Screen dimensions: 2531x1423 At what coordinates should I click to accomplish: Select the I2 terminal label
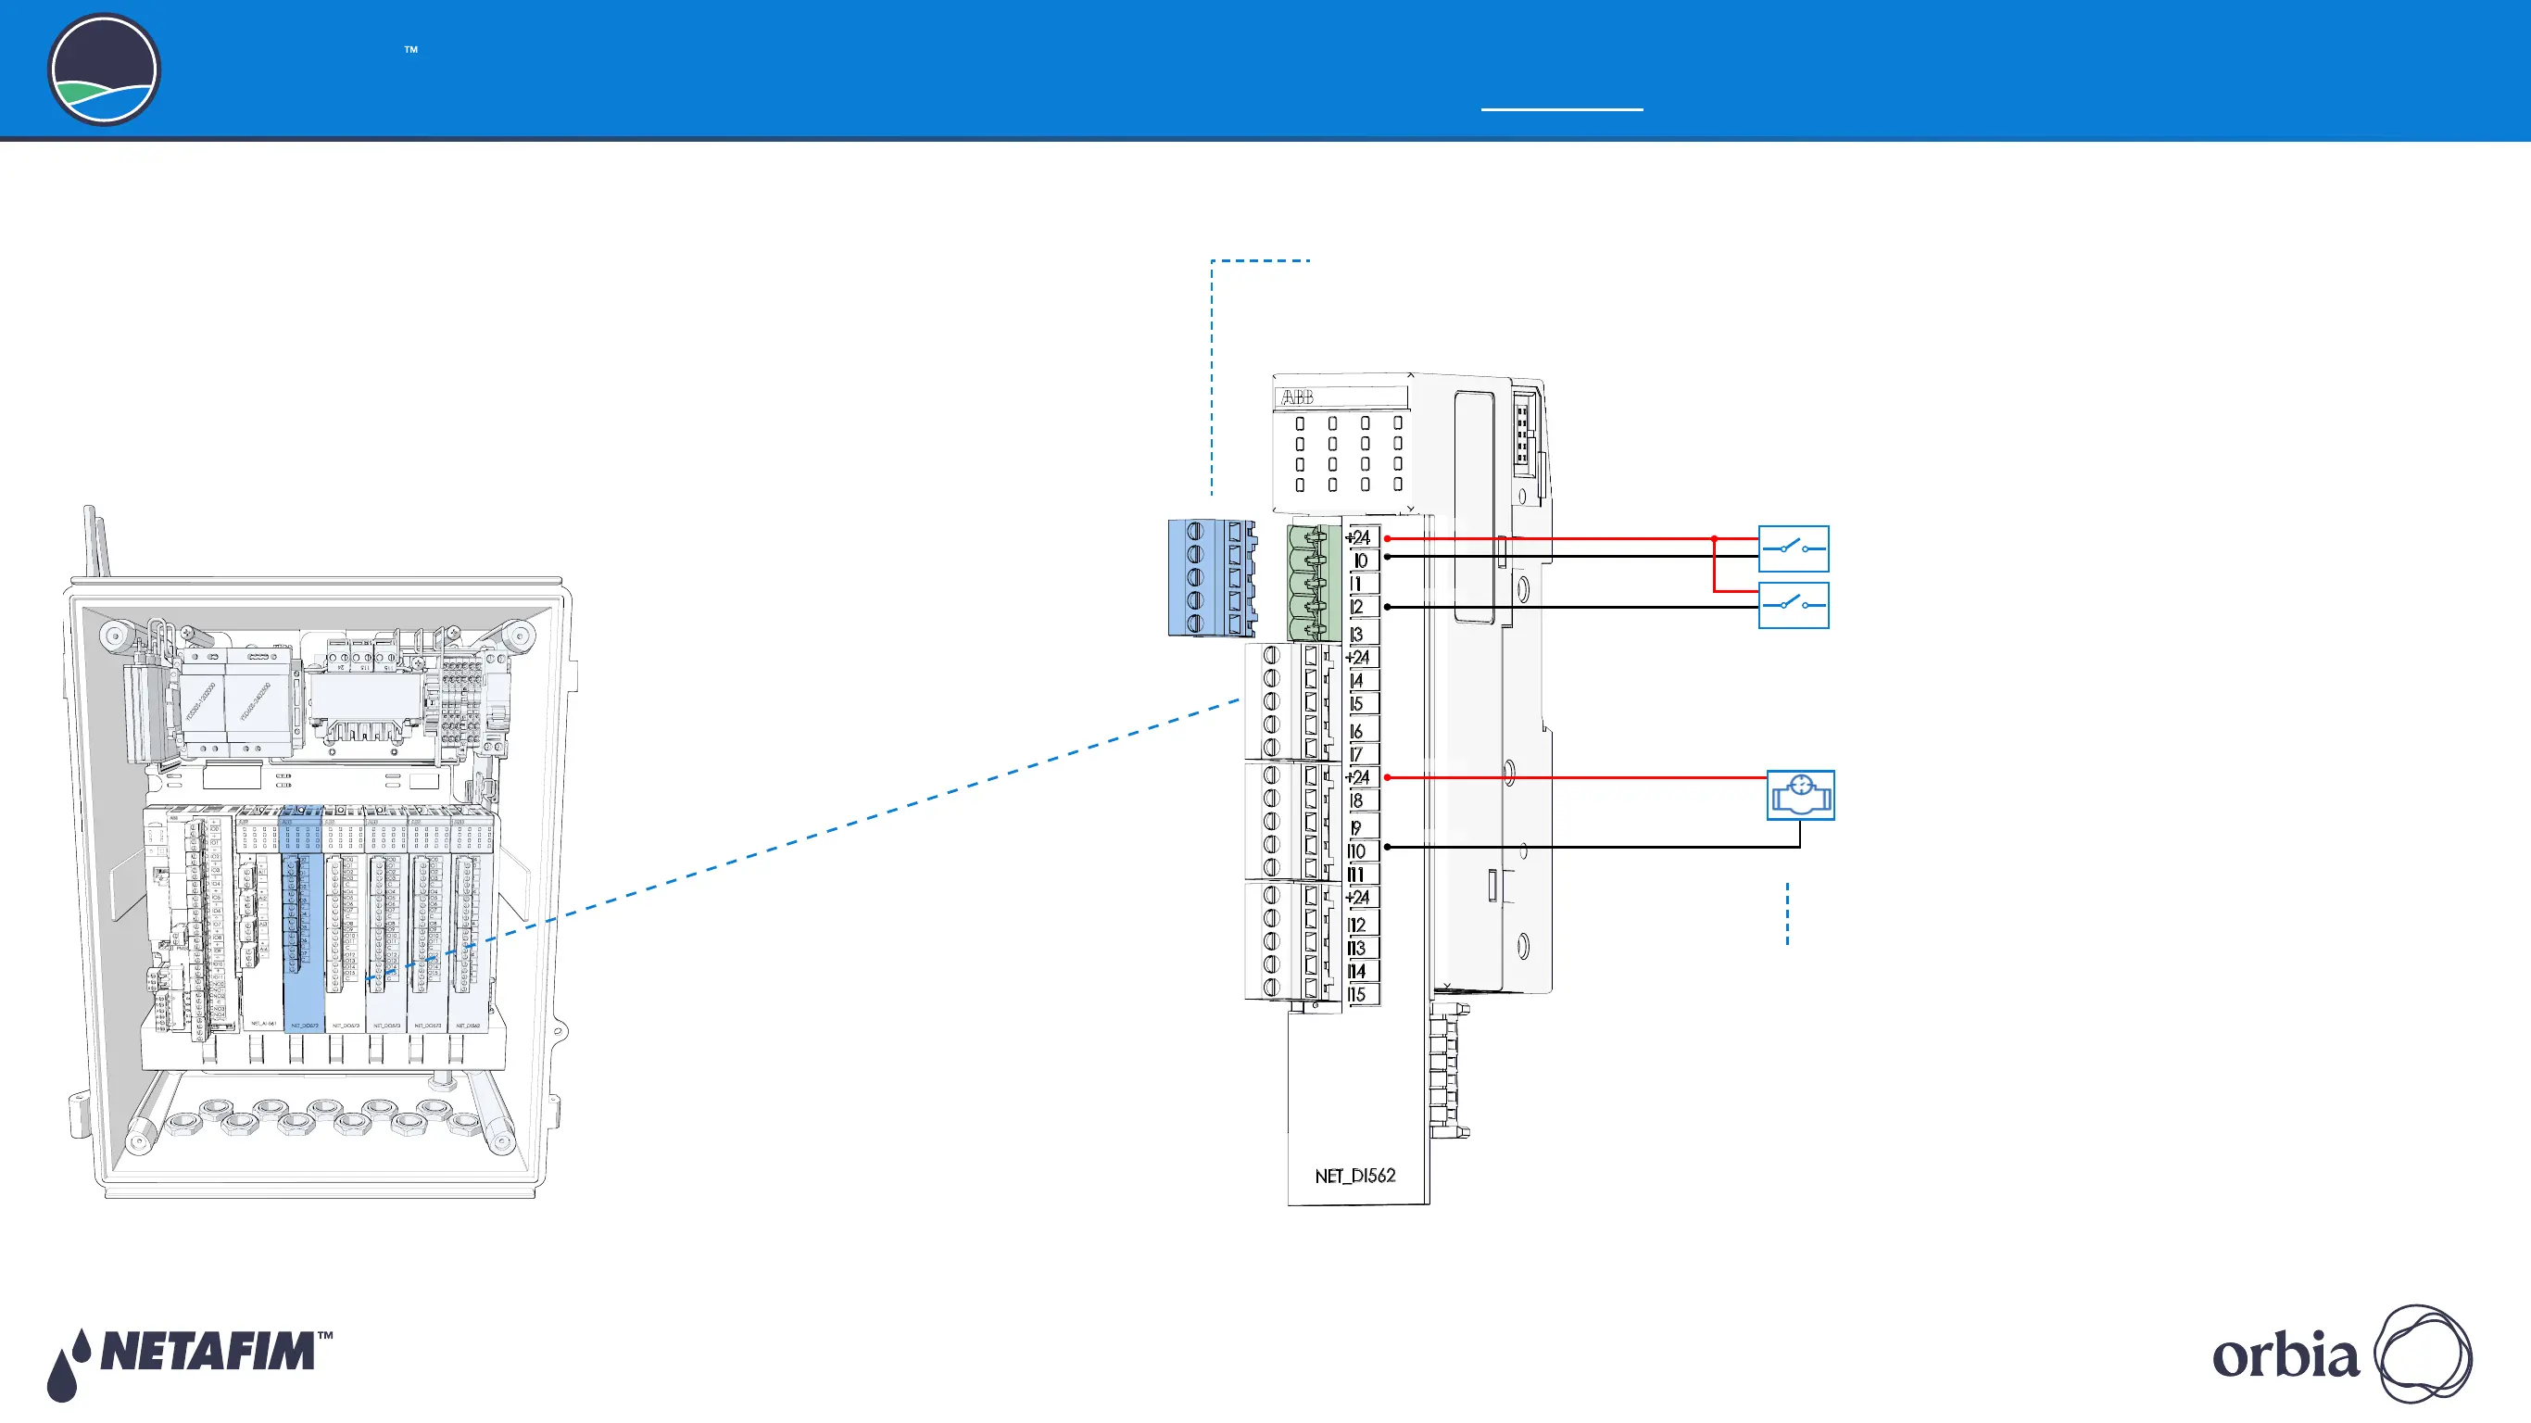coord(1362,608)
